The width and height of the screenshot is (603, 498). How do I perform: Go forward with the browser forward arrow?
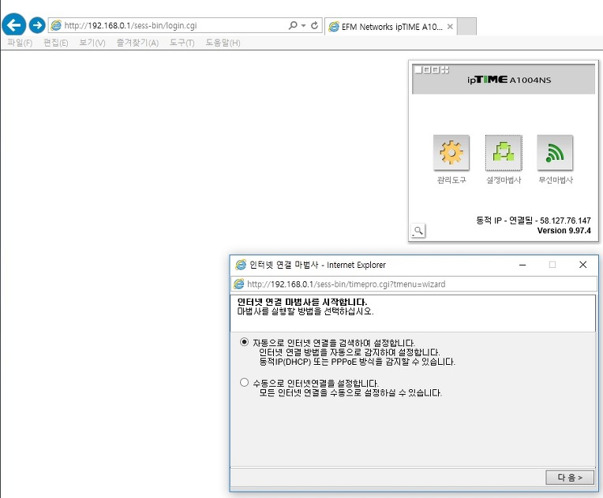(x=37, y=25)
